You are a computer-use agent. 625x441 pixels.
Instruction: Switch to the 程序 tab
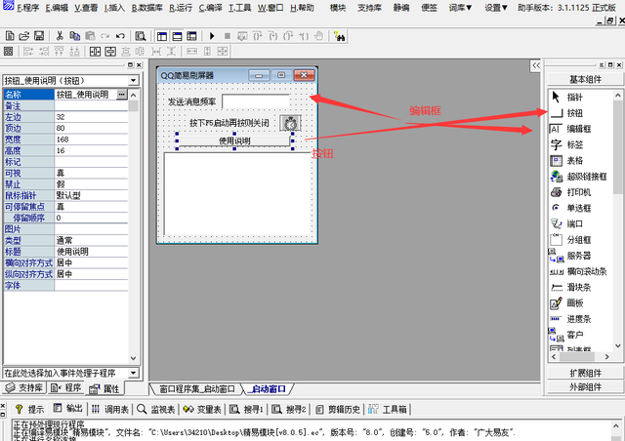66,387
